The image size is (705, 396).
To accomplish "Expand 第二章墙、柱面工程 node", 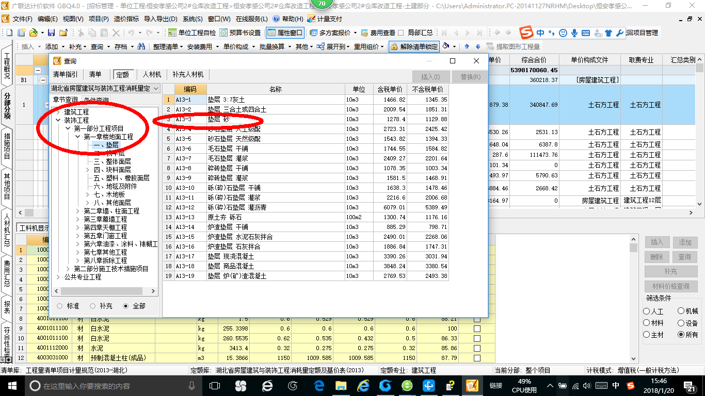I will point(77,211).
